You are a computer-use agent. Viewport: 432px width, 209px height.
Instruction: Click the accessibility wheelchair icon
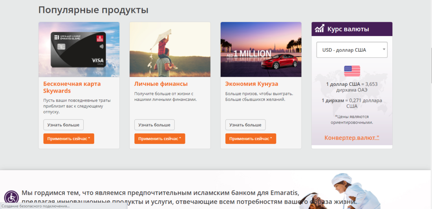tap(11, 197)
